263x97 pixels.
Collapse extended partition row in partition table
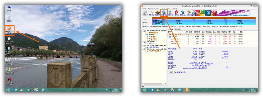(168, 37)
